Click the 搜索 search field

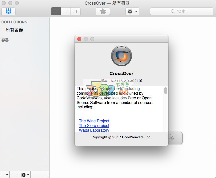182,11
